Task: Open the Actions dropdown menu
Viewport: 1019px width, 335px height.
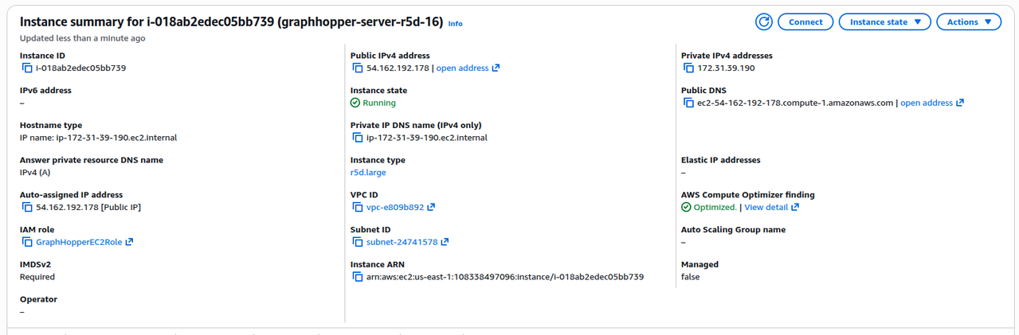Action: coord(969,22)
